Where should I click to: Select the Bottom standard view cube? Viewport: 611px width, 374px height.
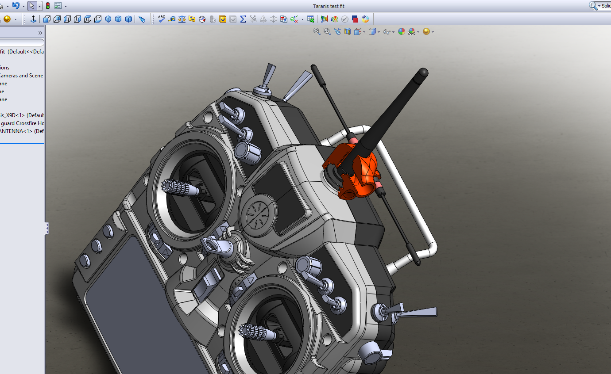(97, 19)
